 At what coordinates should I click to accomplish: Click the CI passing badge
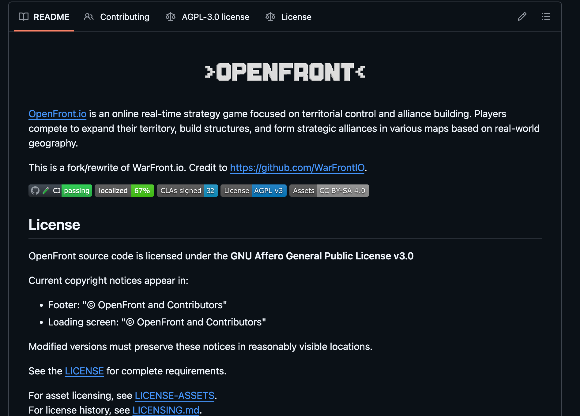pyautogui.click(x=60, y=191)
